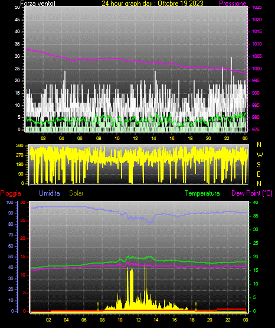Click the 04 hour mark on wind graph
Image resolution: width=275 pixels, height=328 pixels.
click(x=61, y=138)
